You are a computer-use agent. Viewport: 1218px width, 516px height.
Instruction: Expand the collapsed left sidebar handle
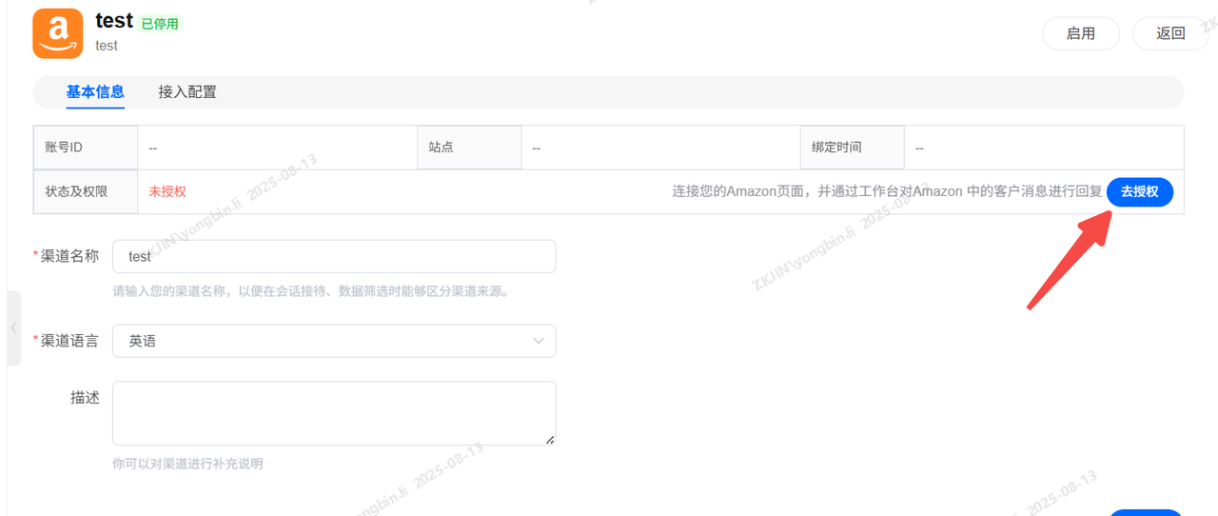point(13,327)
